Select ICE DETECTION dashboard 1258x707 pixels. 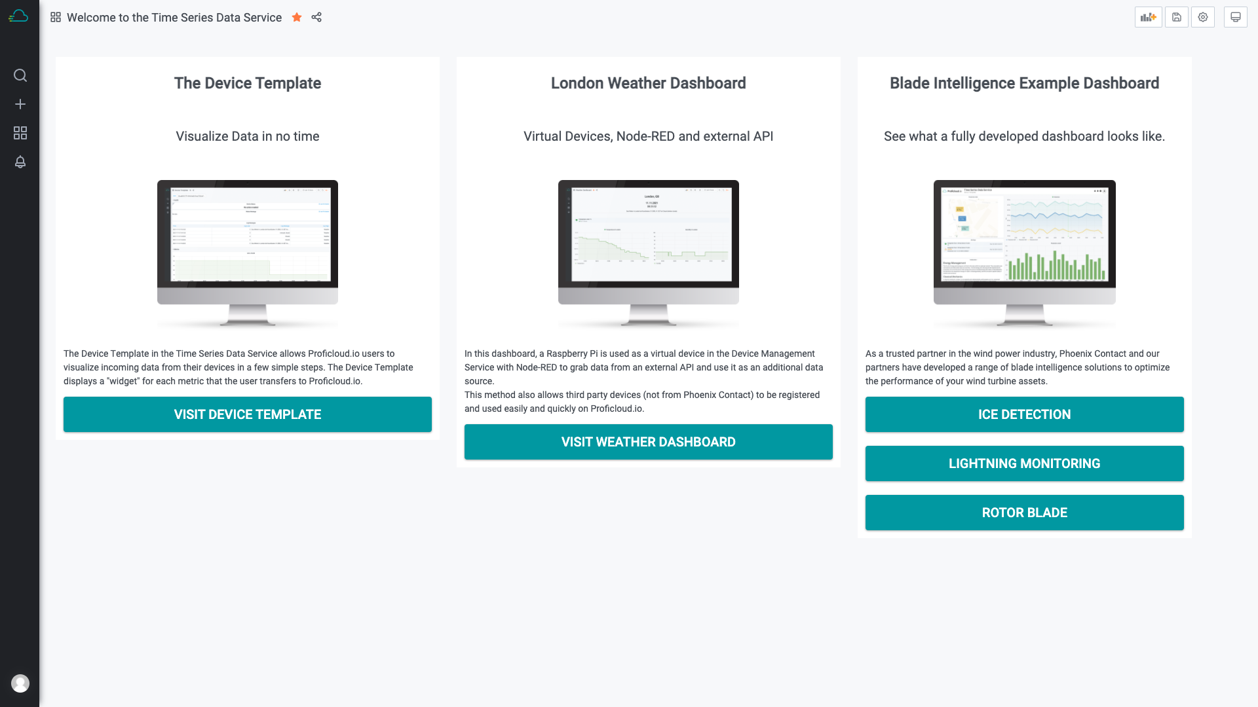(x=1025, y=414)
